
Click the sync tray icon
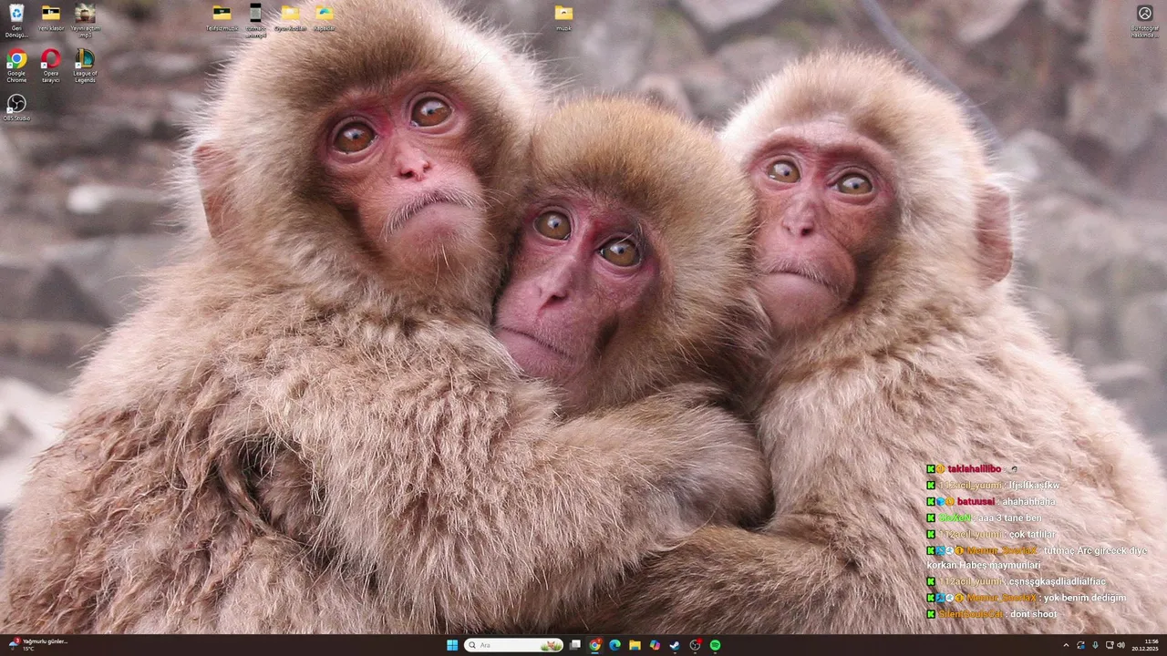[1081, 645]
